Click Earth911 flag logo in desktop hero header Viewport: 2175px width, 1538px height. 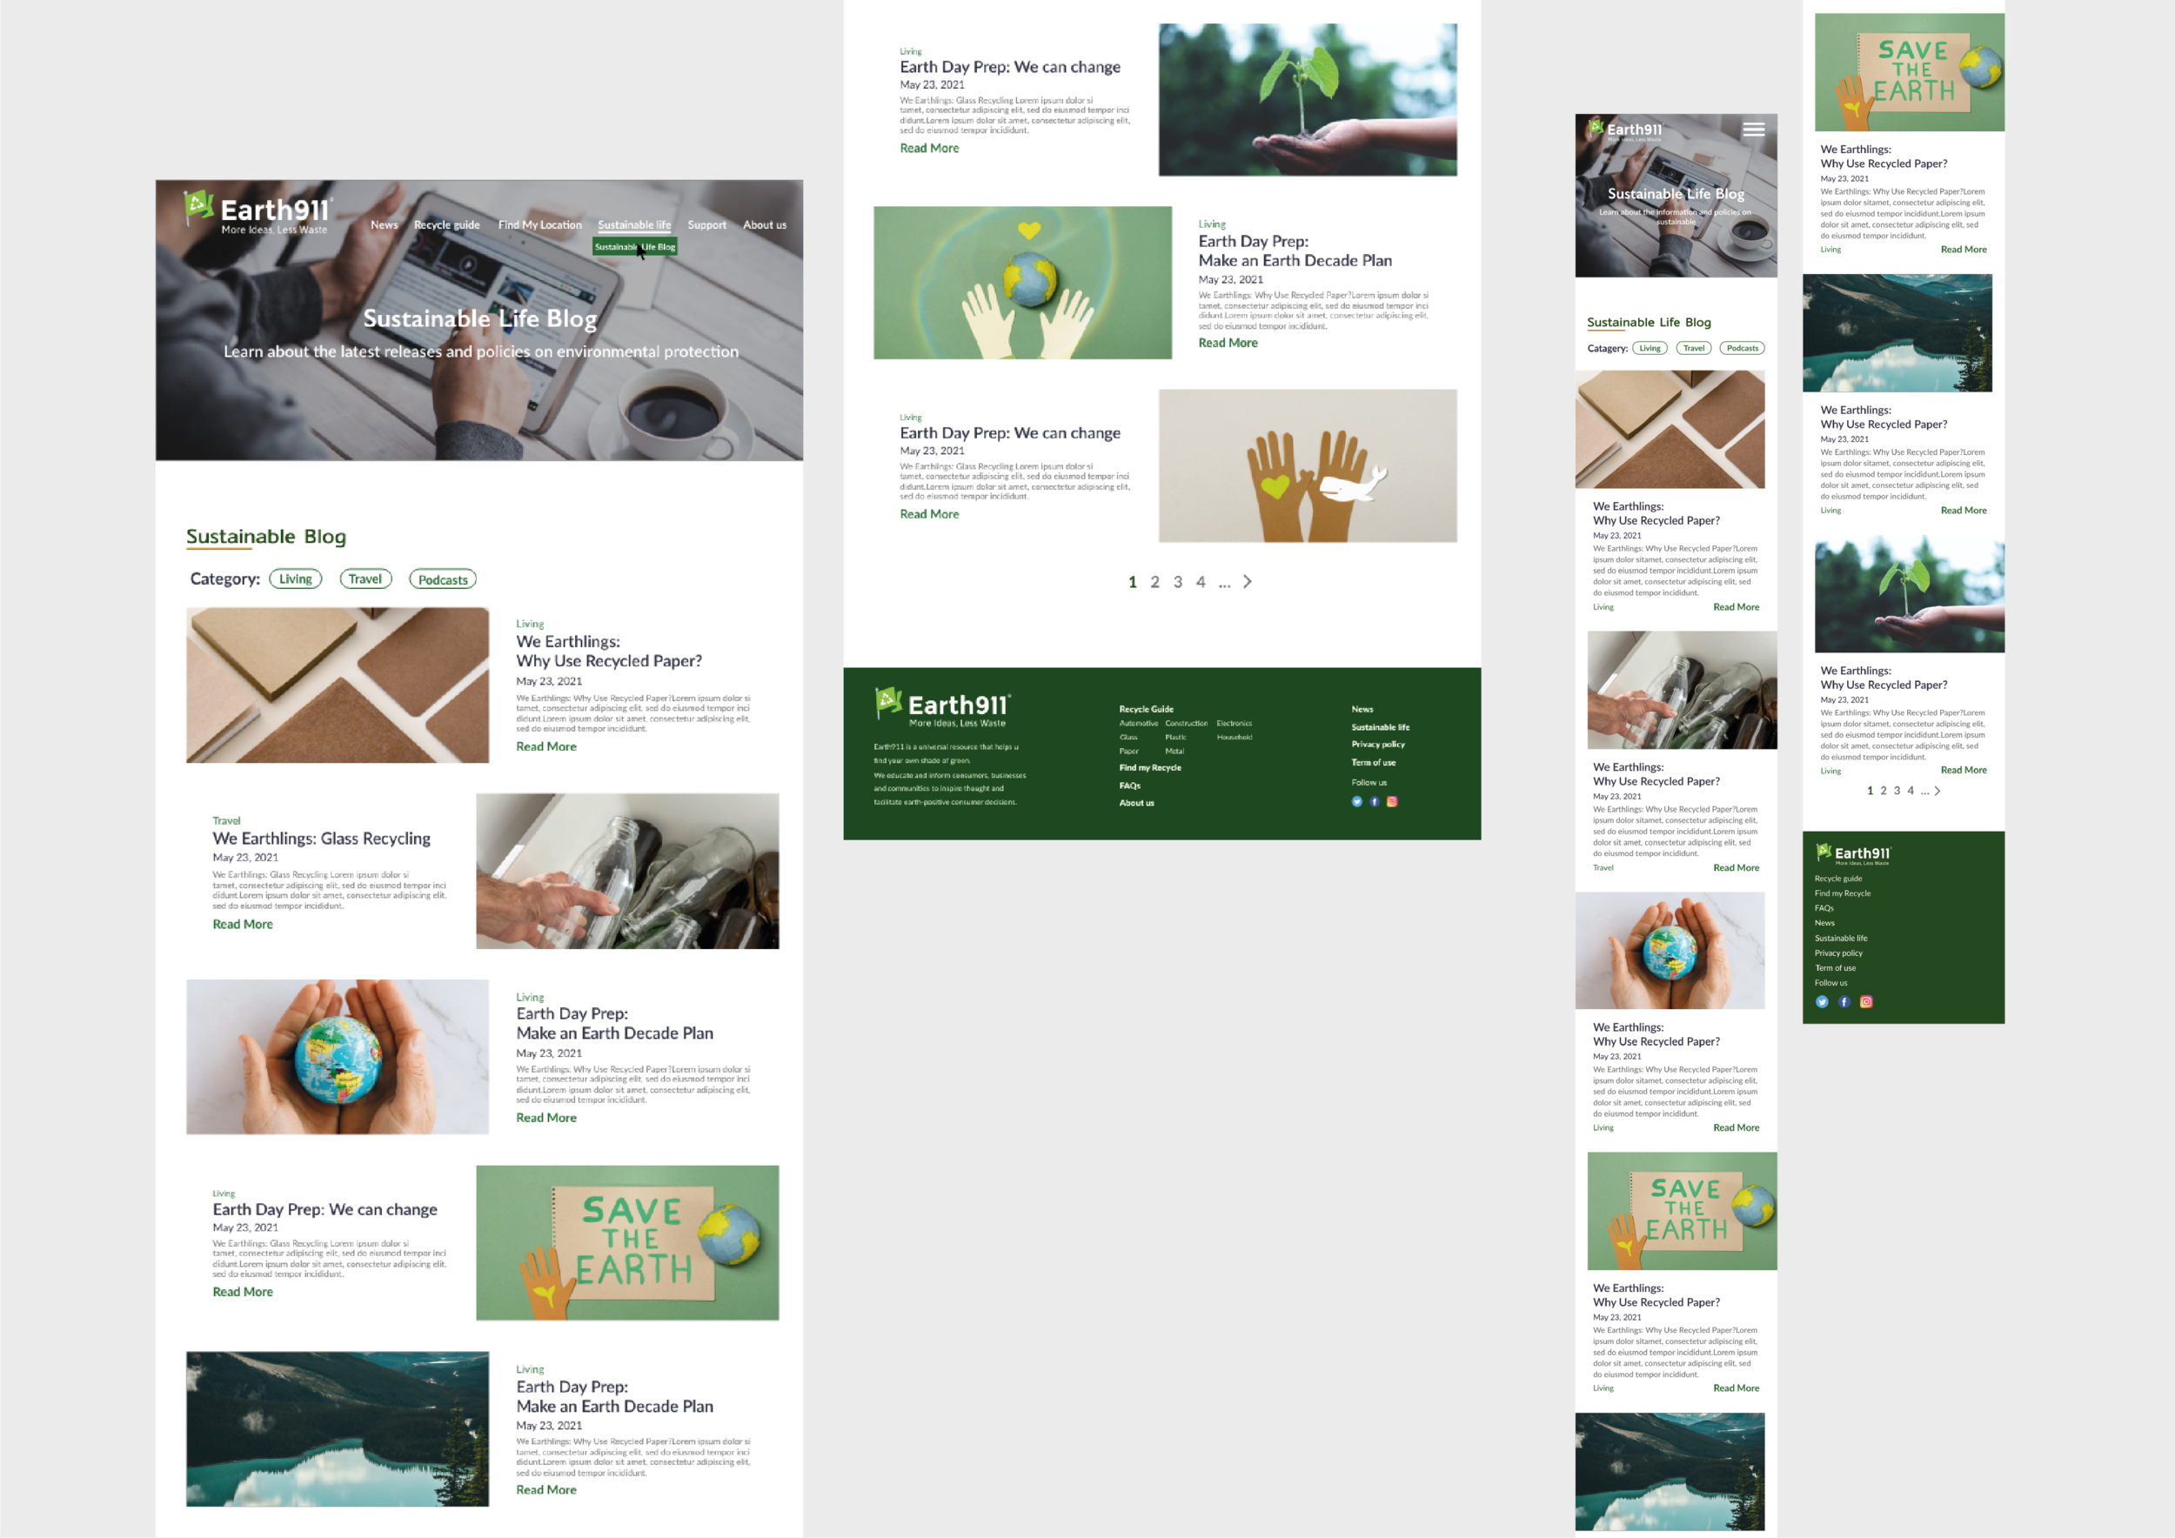tap(198, 205)
